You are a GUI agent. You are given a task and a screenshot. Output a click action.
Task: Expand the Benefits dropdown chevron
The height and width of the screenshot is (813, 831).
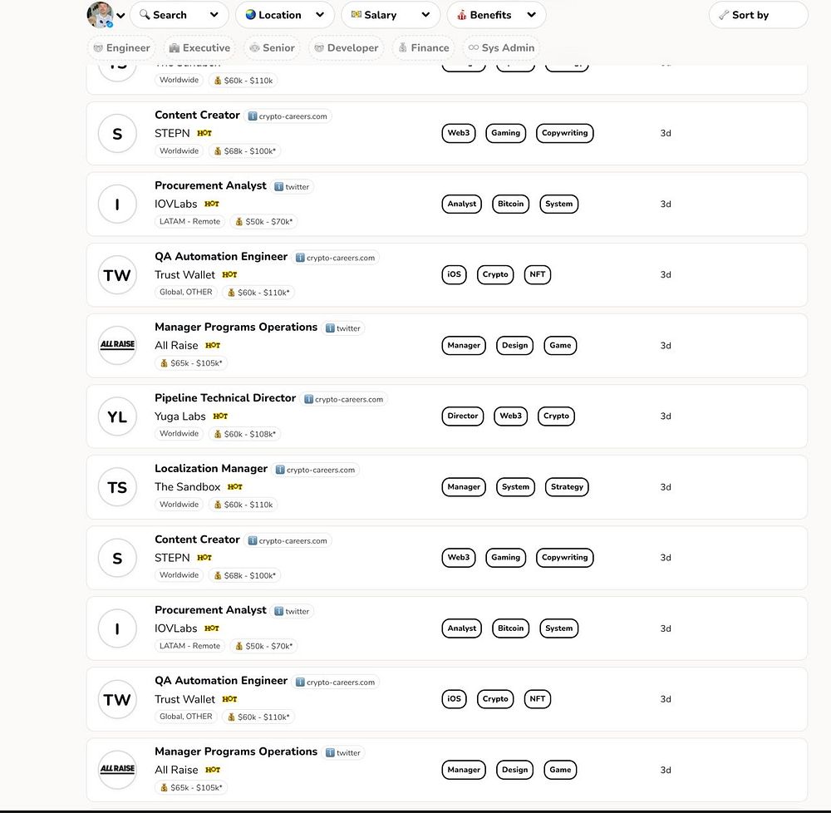tap(531, 15)
